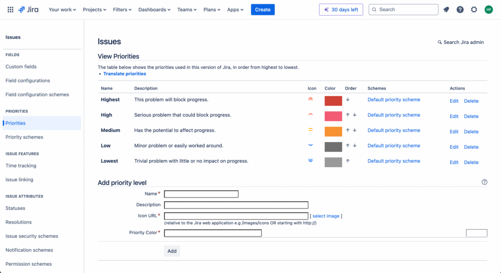Click the orange Medium color swatch
Screen dimensions: 501x273
333,131
